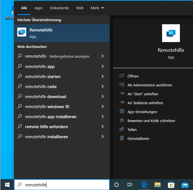This screenshot has height=190, width=193.
Task: Select the Web search tab
Action: [x=80, y=8]
